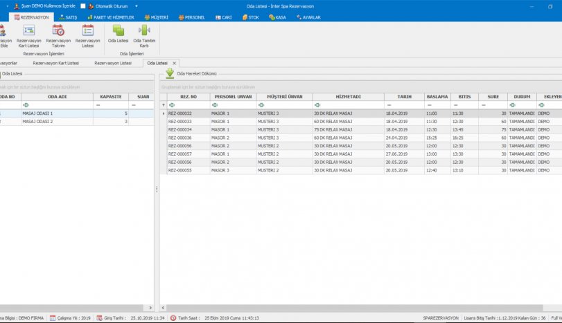Open the PAKET VE HİZMETLER ribbon tab
Image resolution: width=562 pixels, height=323 pixels.
(111, 17)
